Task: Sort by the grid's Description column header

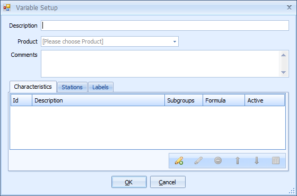Action: pyautogui.click(x=98, y=100)
